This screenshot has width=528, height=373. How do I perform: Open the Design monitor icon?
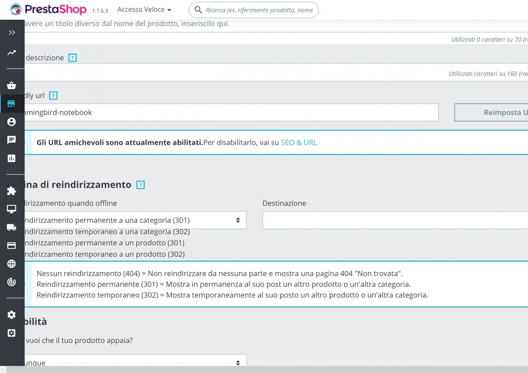[x=12, y=209]
